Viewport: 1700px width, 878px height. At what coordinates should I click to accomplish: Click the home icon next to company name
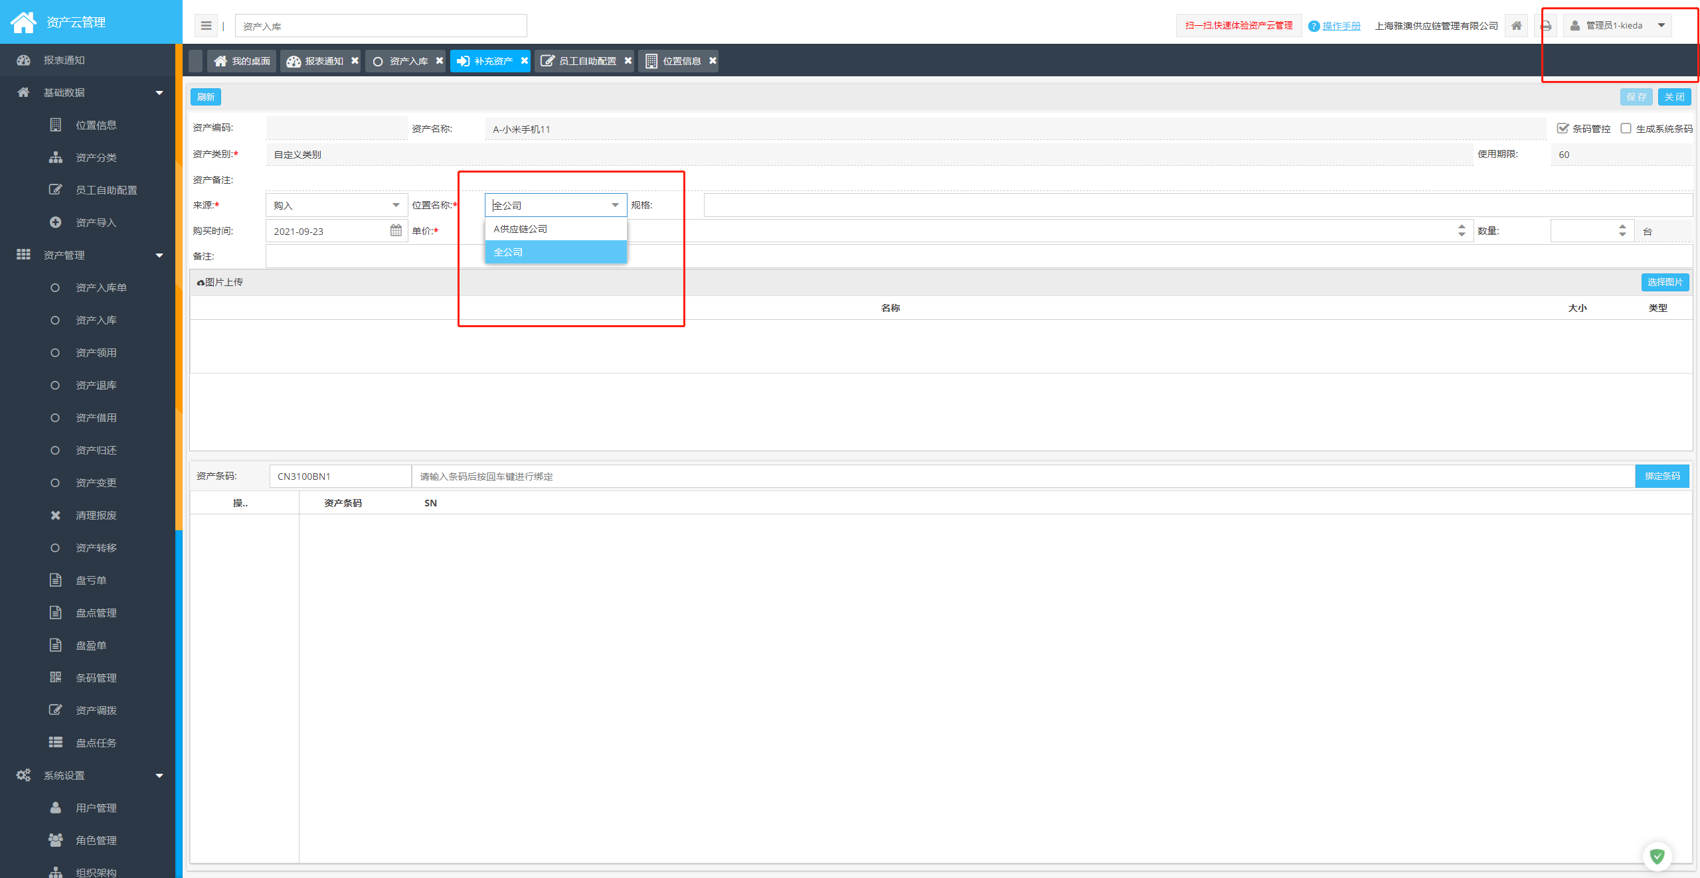(1517, 26)
